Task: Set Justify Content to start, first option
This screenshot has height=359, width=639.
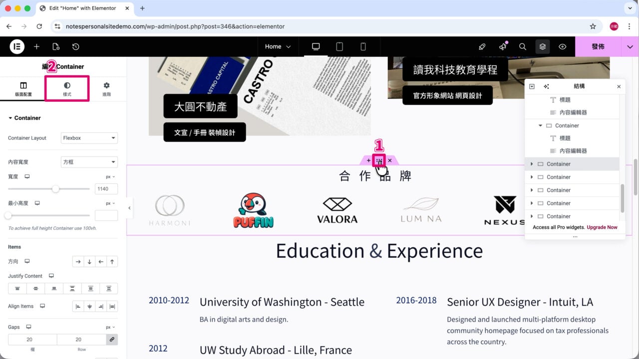Action: (x=17, y=289)
